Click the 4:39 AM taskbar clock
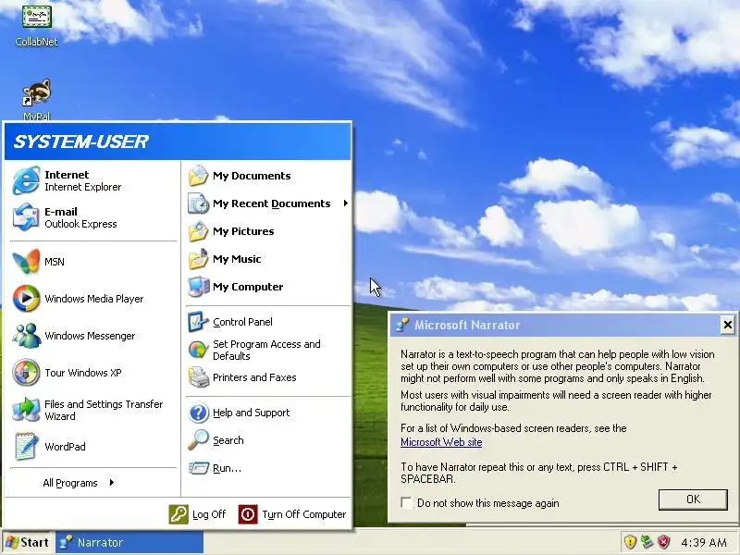This screenshot has height=555, width=740. click(x=704, y=542)
